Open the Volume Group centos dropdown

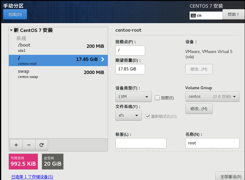point(212,97)
